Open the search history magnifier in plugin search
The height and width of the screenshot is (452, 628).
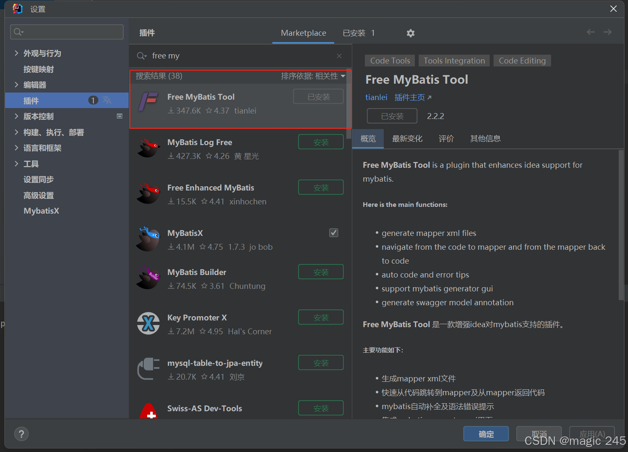[142, 56]
